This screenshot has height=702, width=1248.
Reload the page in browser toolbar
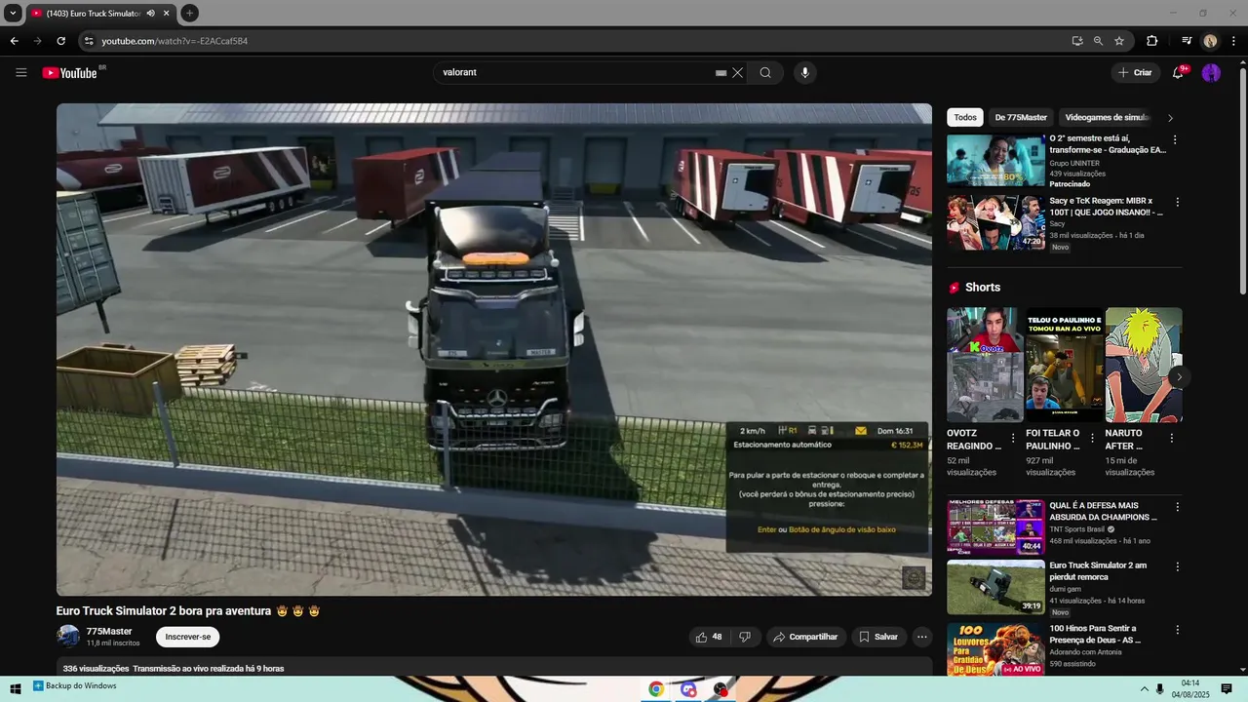point(60,41)
